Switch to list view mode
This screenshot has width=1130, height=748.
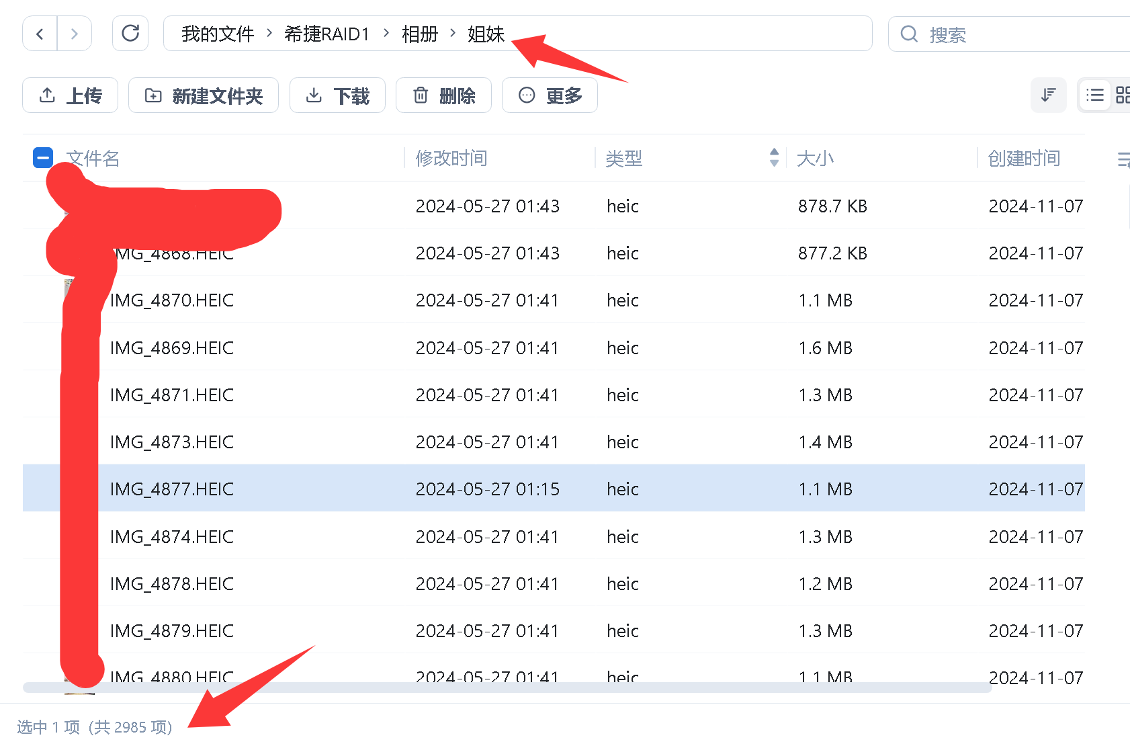coord(1094,95)
